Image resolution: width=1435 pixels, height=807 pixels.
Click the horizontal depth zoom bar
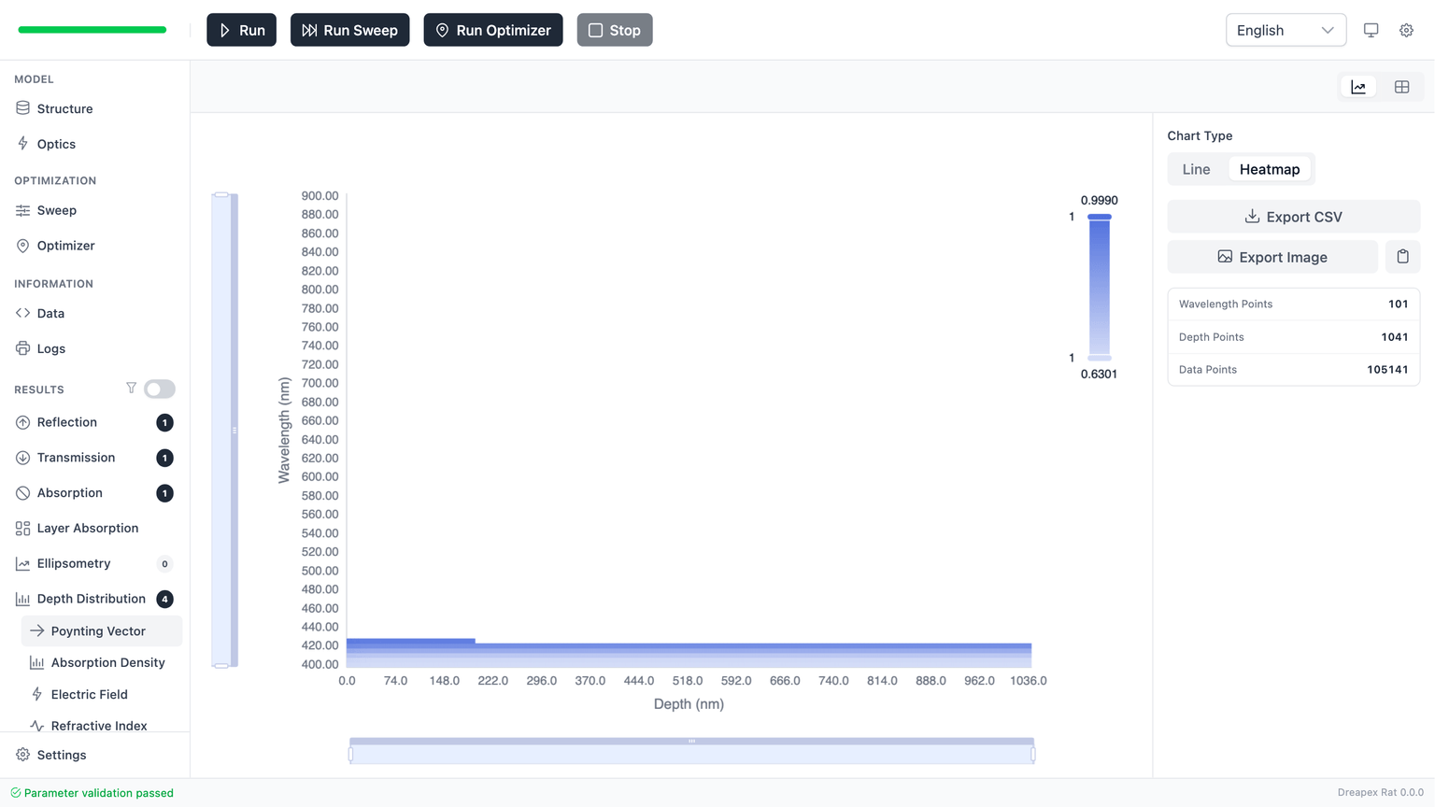click(691, 752)
